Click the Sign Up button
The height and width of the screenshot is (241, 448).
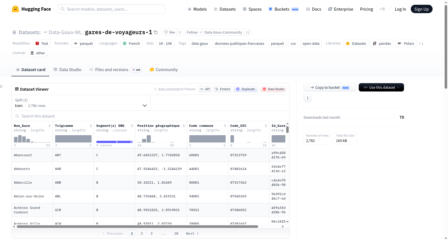(x=421, y=9)
